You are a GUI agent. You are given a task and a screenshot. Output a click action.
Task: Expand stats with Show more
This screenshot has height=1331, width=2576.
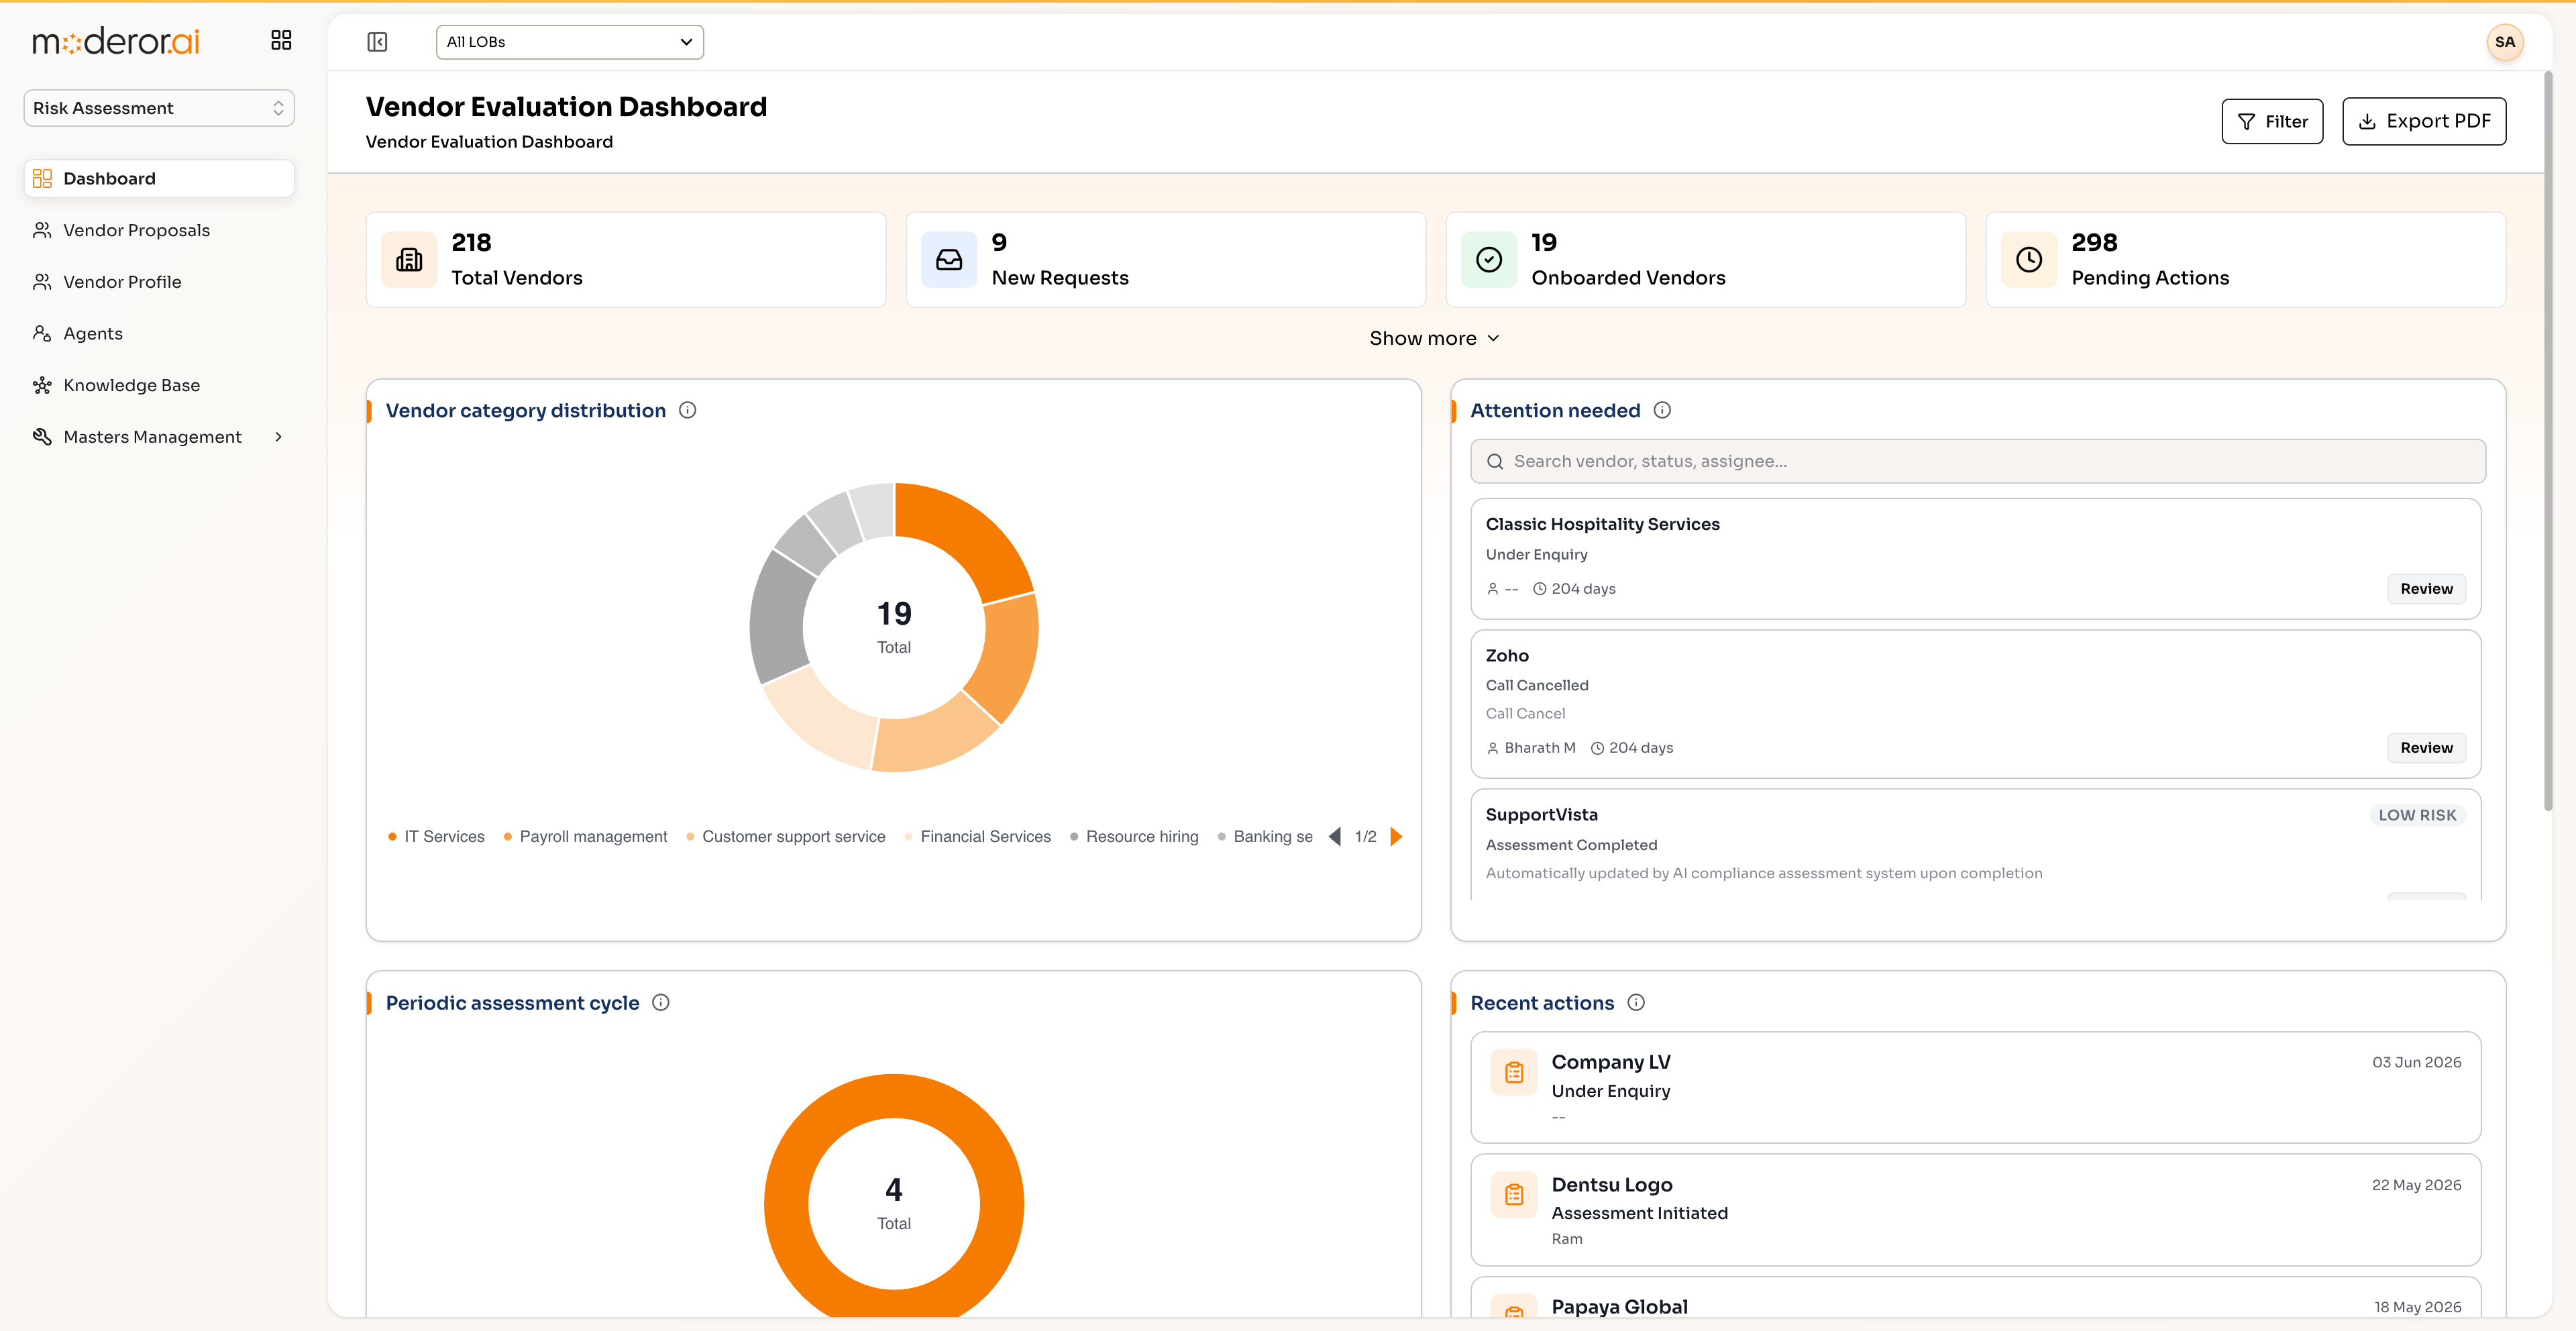click(1434, 338)
